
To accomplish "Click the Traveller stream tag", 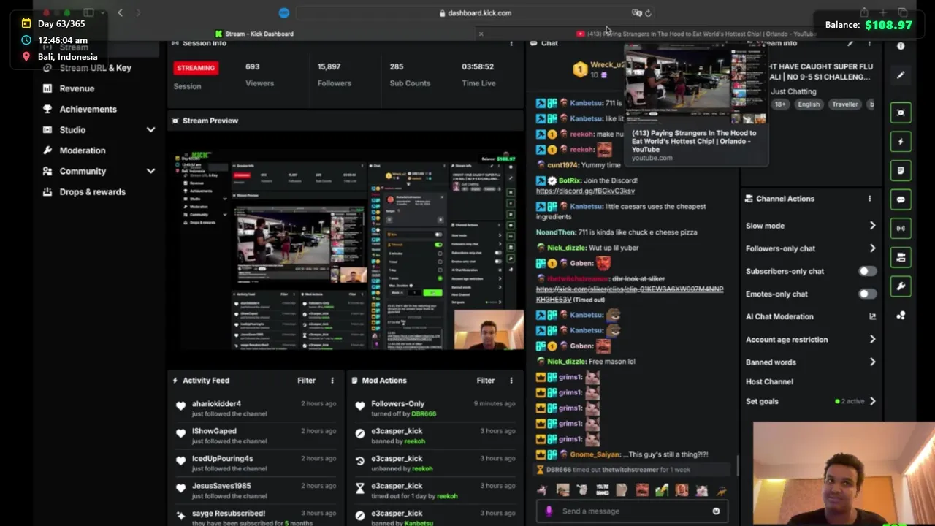I will point(844,104).
